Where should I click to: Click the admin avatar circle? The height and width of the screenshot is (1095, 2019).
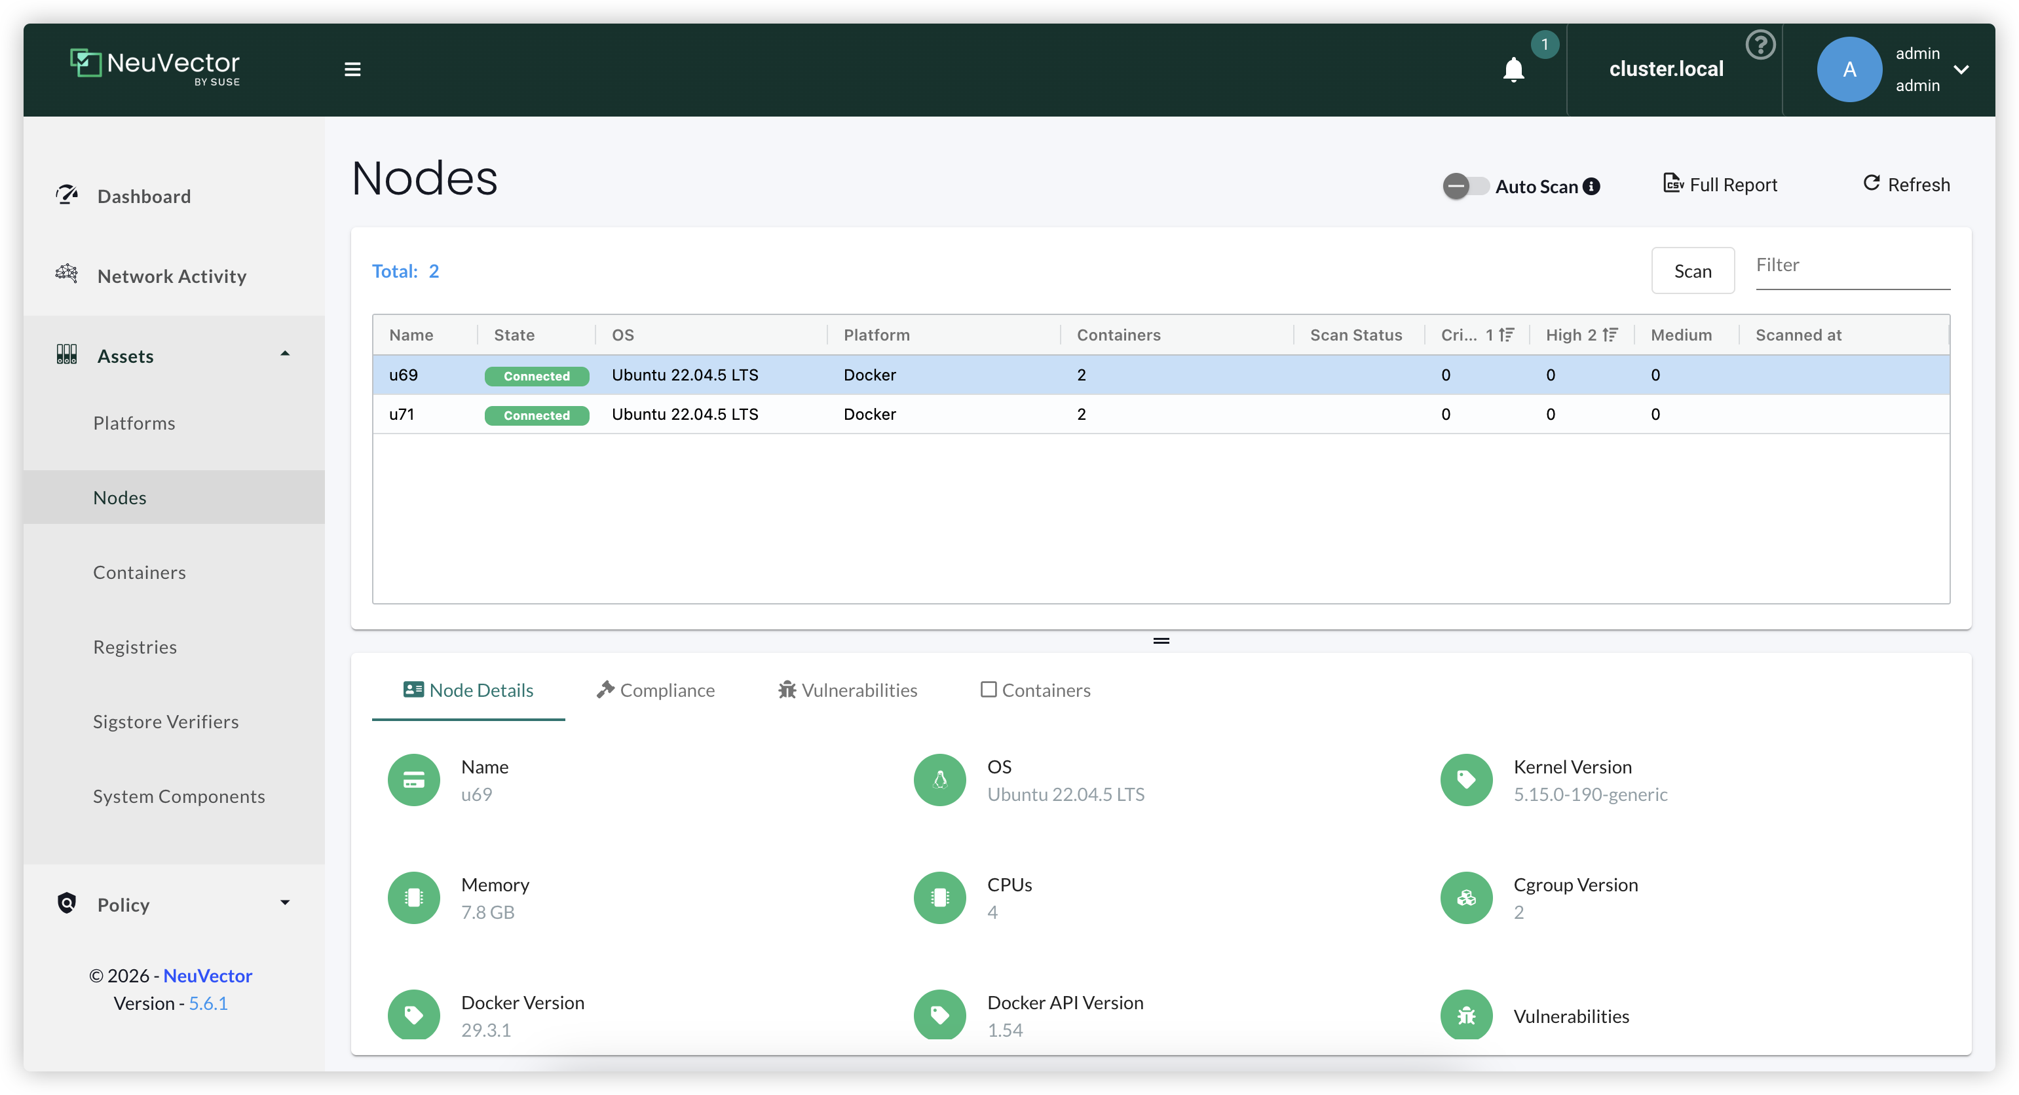[x=1849, y=69]
